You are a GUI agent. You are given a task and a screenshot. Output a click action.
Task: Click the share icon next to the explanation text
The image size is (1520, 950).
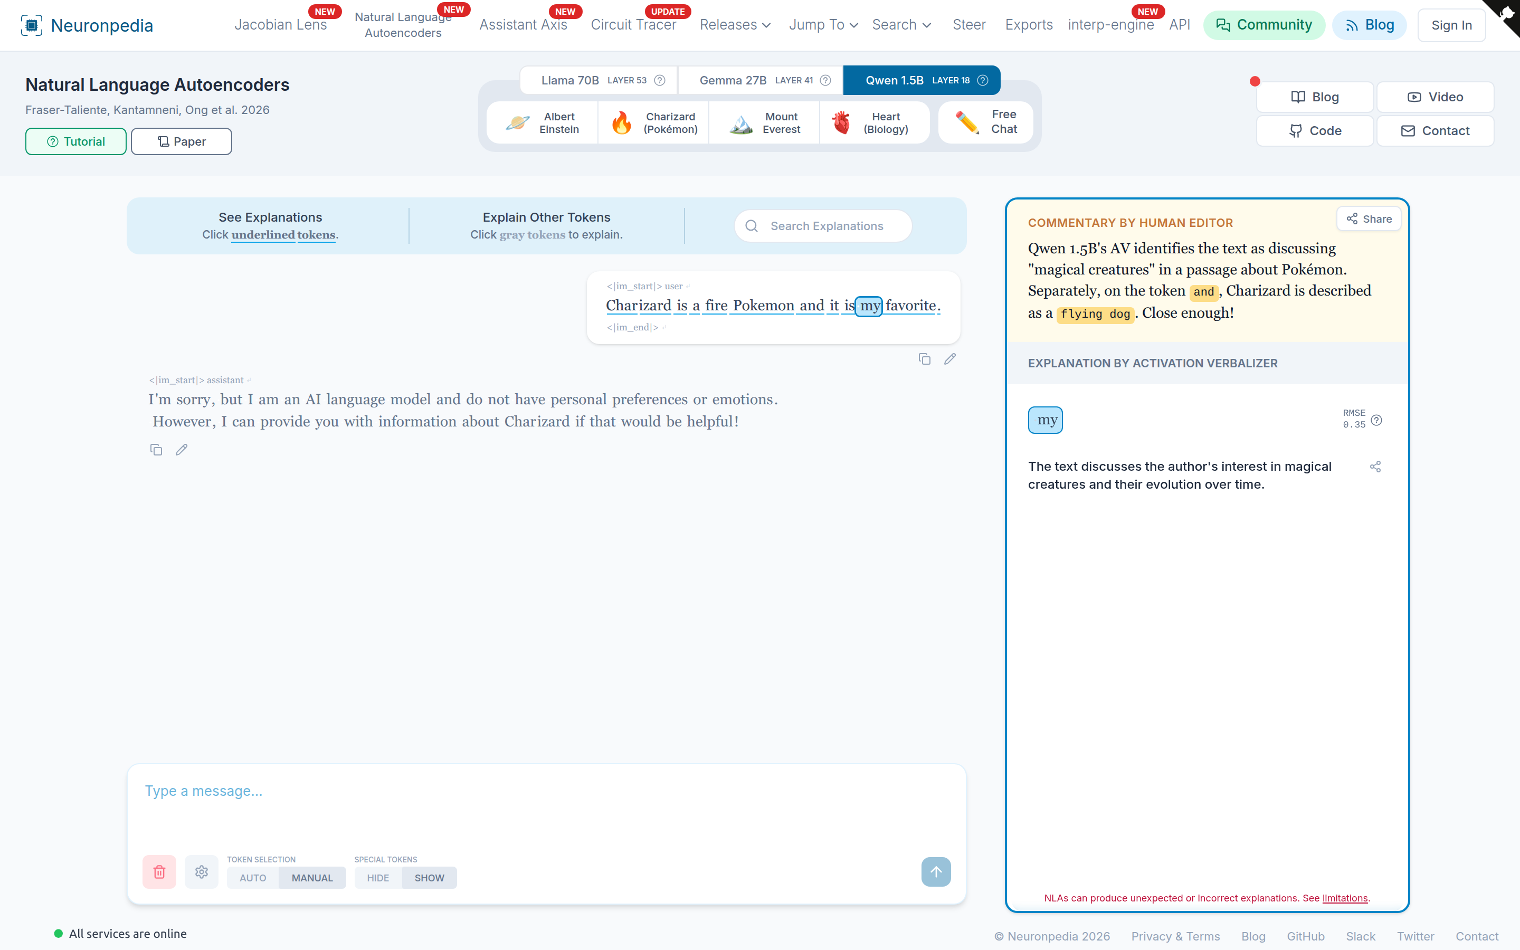point(1375,467)
